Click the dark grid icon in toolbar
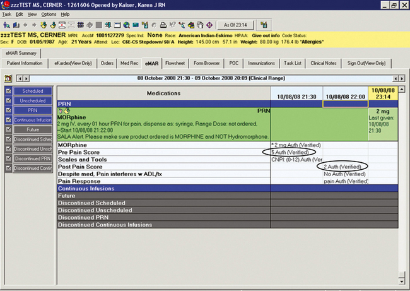The height and width of the screenshot is (291, 410). 81,25
